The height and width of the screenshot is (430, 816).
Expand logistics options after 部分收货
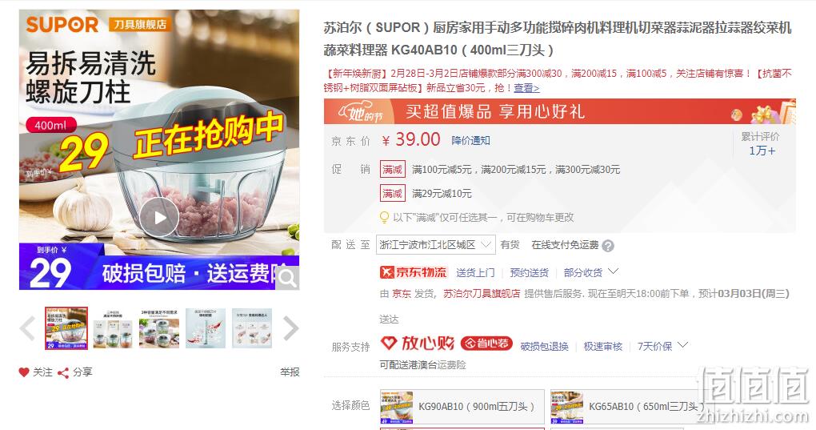[613, 271]
